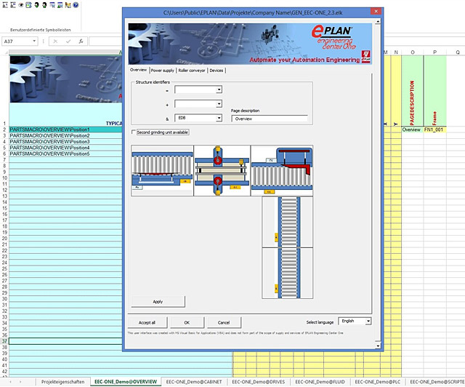Select the upper vertical conveyor thumbnail
This screenshot has width=465, height=387.
point(288,222)
